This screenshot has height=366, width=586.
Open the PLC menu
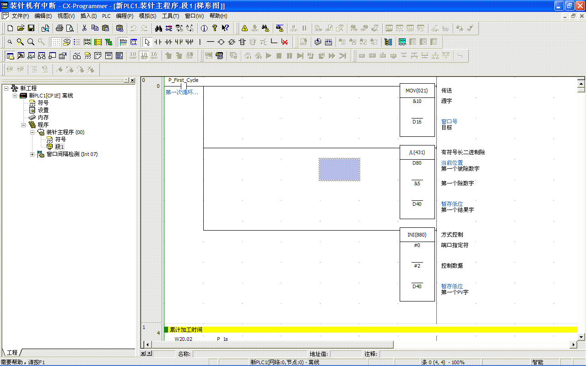[x=106, y=16]
